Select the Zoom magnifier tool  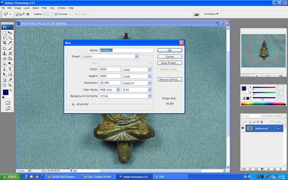(10, 85)
